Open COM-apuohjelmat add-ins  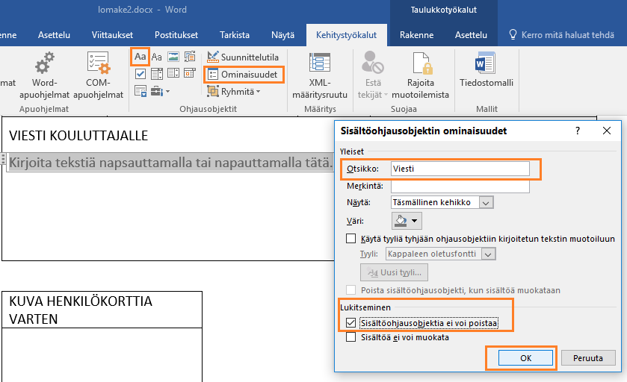tap(99, 76)
